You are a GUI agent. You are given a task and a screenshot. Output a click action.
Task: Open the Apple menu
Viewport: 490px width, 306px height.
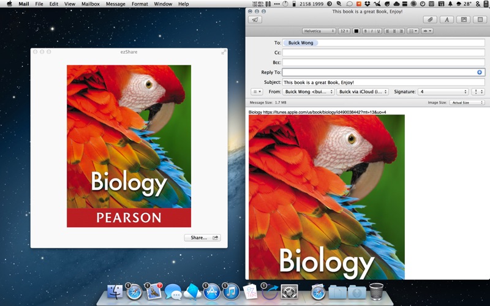pyautogui.click(x=9, y=4)
